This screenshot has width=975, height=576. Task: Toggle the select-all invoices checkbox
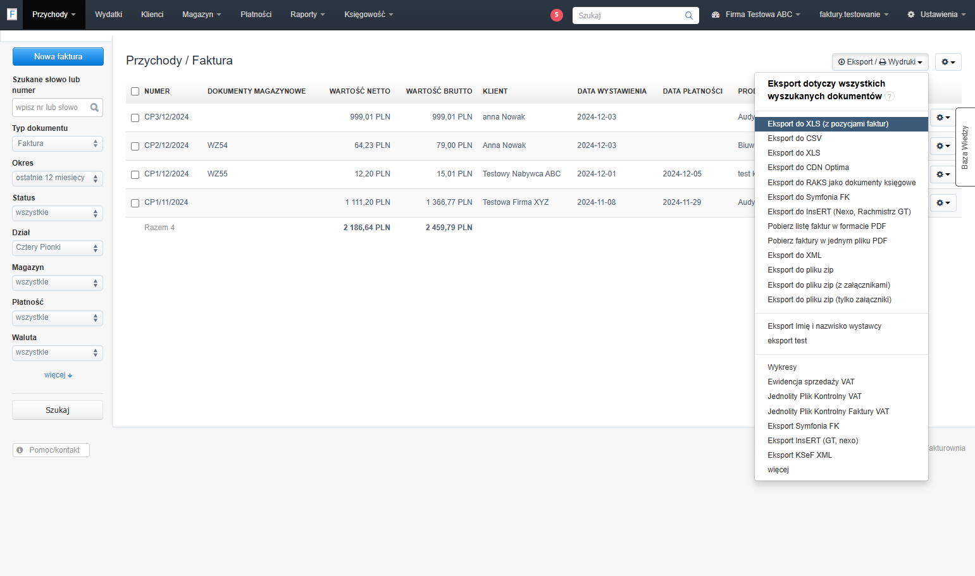point(135,92)
